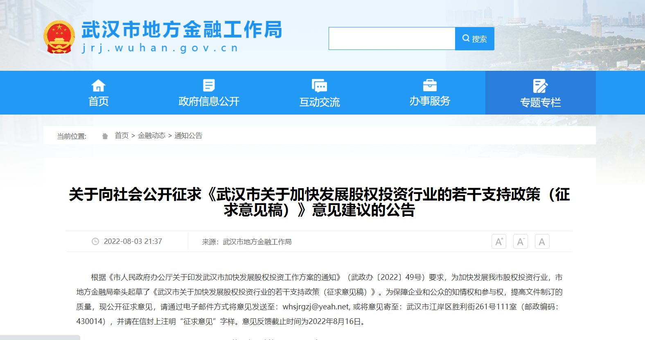Reset font size with plain A button
The image size is (645, 340).
tap(542, 241)
